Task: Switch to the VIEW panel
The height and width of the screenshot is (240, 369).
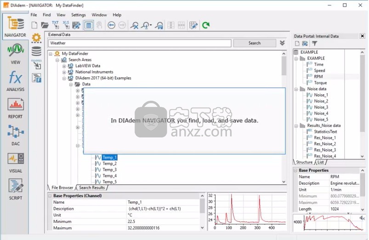Action: [15, 54]
